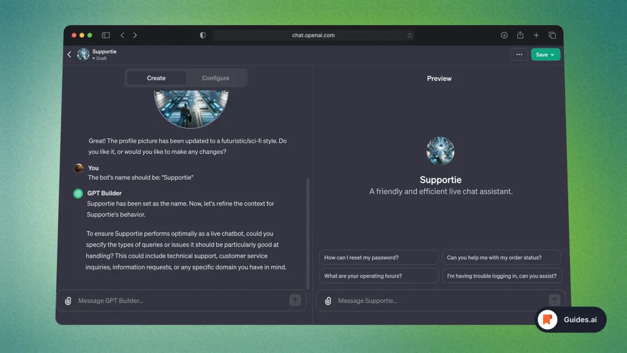Viewport: 627px width, 353px height.
Task: Open the privacy shield icon in toolbar
Action: [203, 35]
